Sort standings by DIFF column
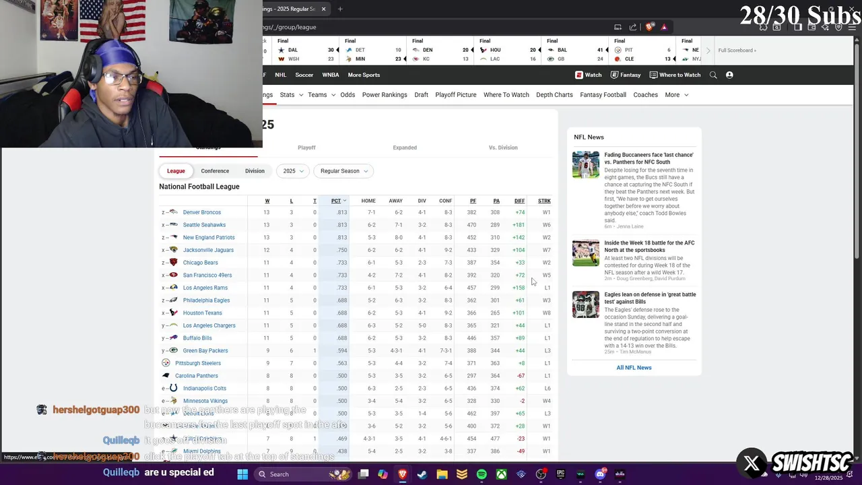The height and width of the screenshot is (485, 862). click(519, 201)
